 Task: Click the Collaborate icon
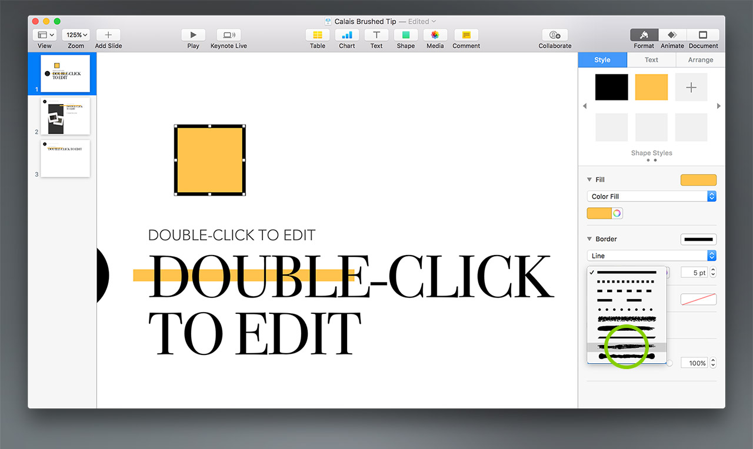pos(555,35)
